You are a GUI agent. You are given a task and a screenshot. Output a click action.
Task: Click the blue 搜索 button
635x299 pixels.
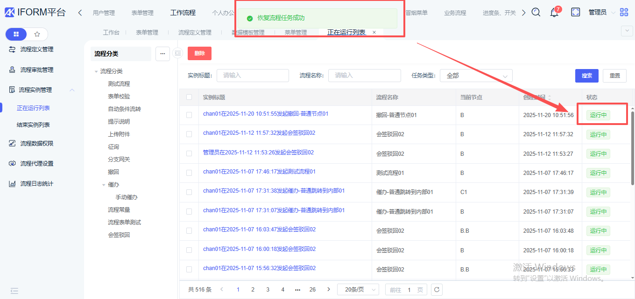coord(587,76)
